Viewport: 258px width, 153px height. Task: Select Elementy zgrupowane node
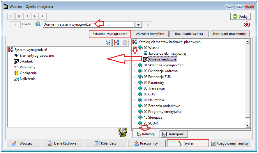pos(37,56)
